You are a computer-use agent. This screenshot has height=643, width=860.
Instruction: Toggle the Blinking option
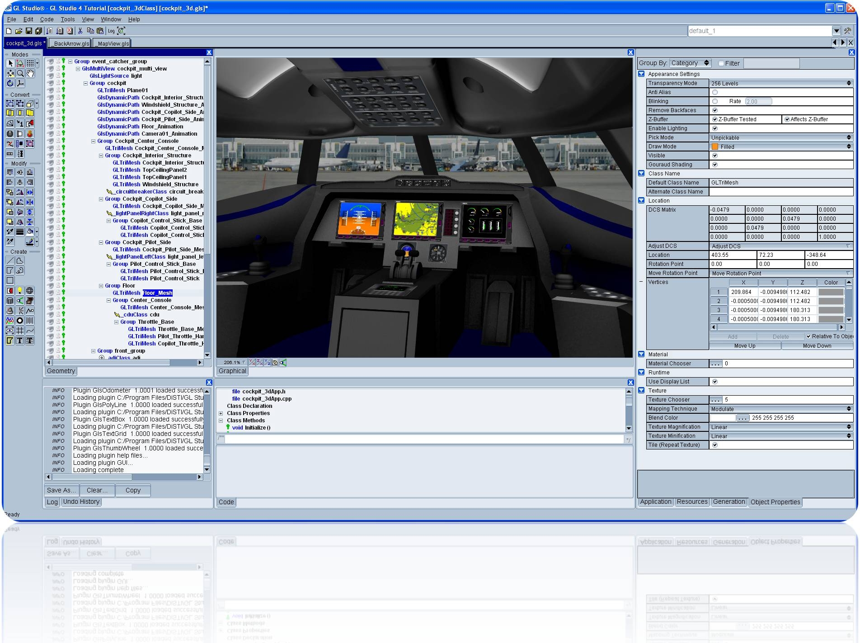point(715,101)
